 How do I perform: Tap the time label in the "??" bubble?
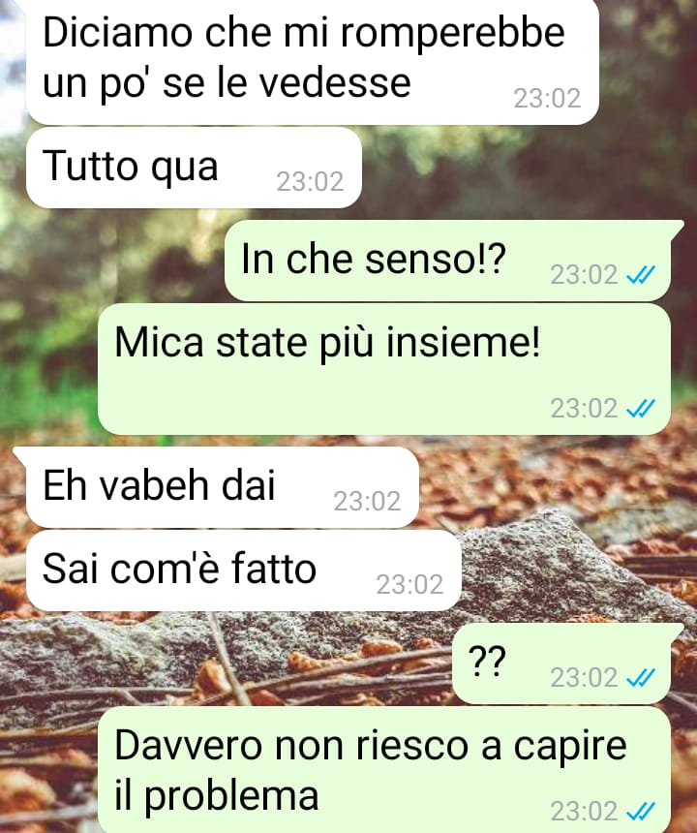coord(584,677)
